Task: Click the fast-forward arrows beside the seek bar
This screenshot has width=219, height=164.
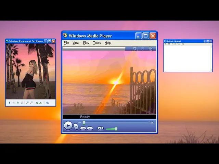Action: (x=152, y=122)
